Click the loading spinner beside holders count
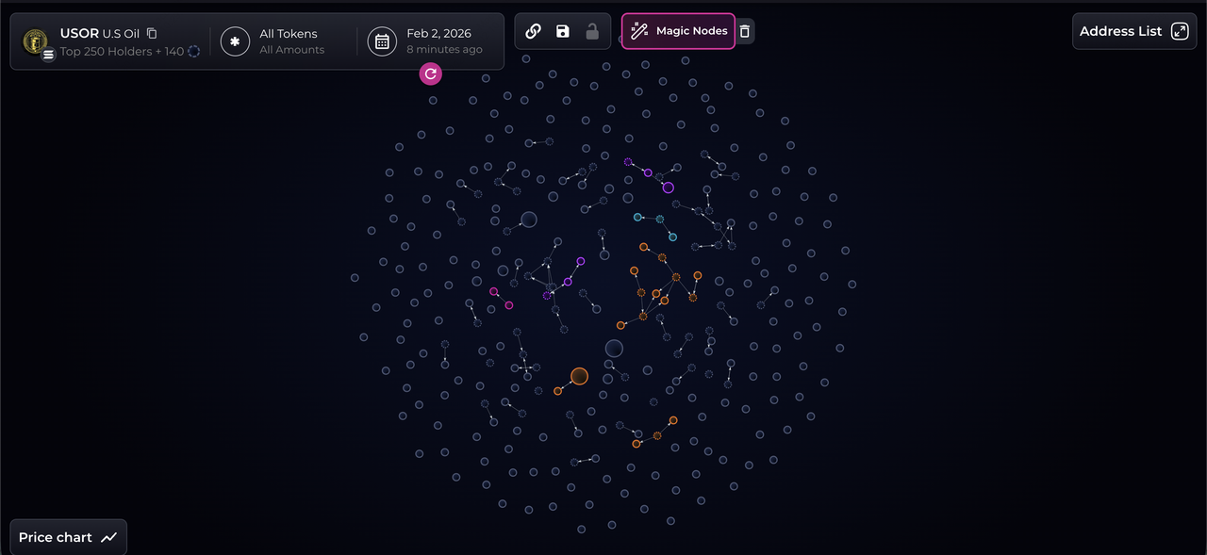1207x555 pixels. tap(194, 51)
